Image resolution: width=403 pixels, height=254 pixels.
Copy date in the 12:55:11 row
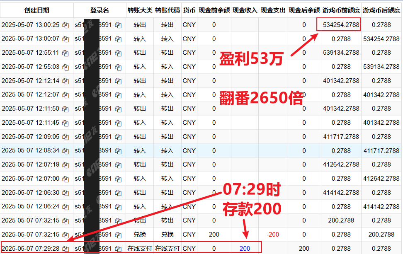tap(66, 53)
